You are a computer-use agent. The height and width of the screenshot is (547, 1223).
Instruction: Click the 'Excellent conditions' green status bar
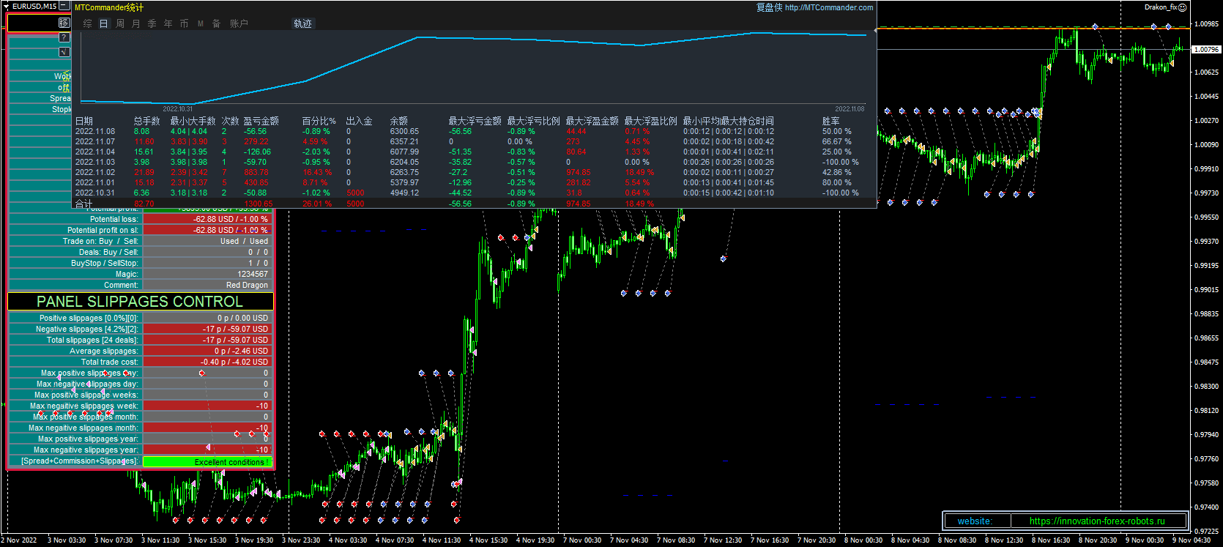207,462
